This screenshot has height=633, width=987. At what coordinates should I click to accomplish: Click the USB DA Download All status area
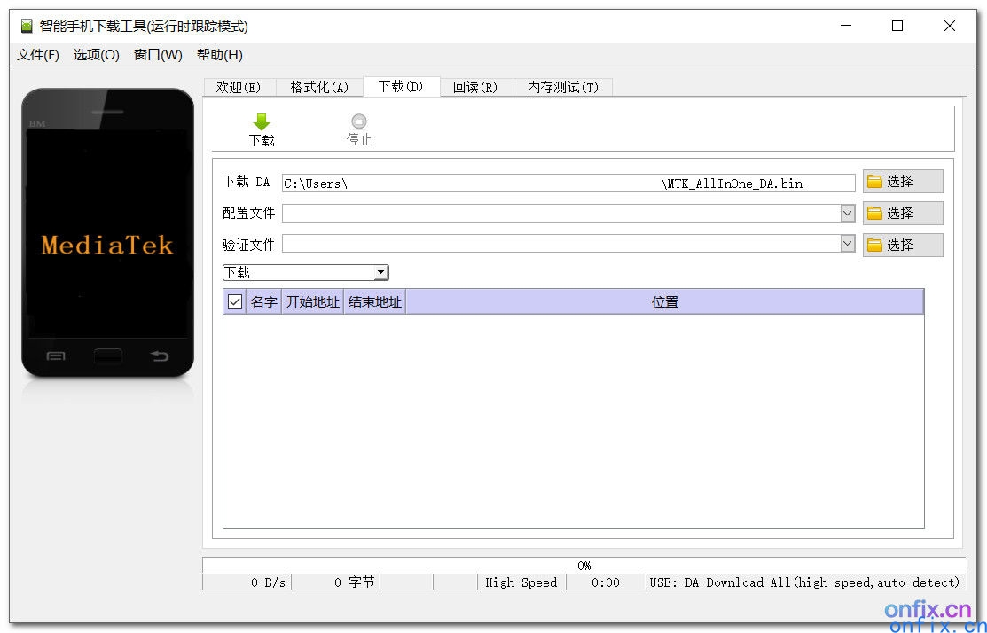point(804,582)
